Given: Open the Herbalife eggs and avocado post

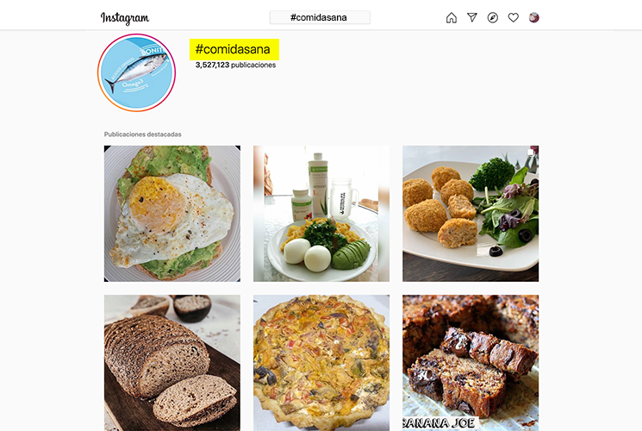Looking at the screenshot, I should point(321,214).
